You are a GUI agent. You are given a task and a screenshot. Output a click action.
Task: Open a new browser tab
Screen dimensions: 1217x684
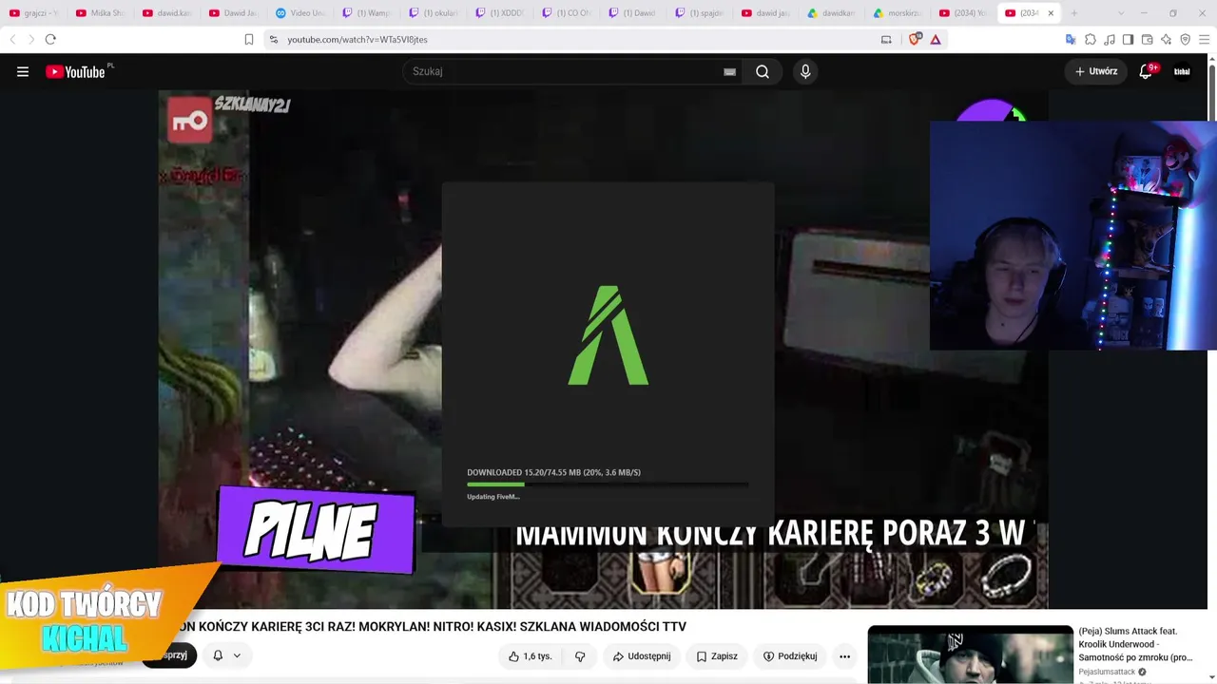(x=1074, y=13)
